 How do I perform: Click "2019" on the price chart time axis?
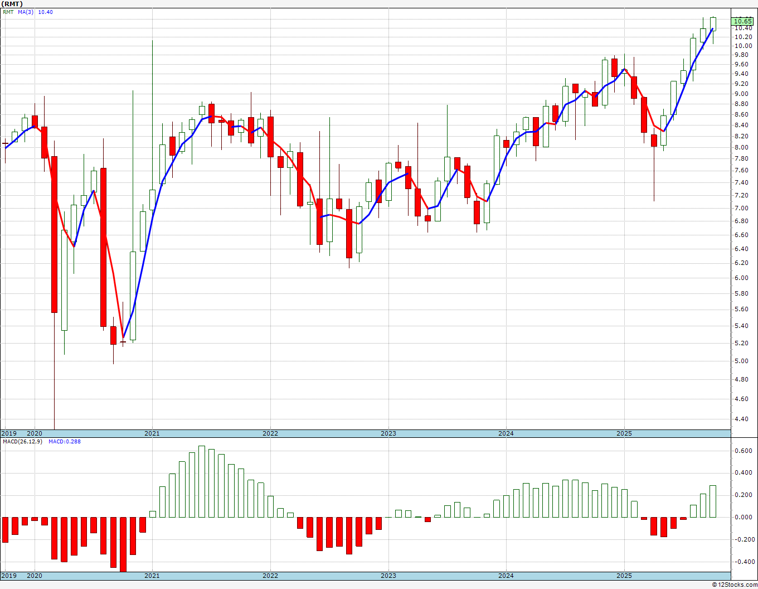(x=8, y=433)
